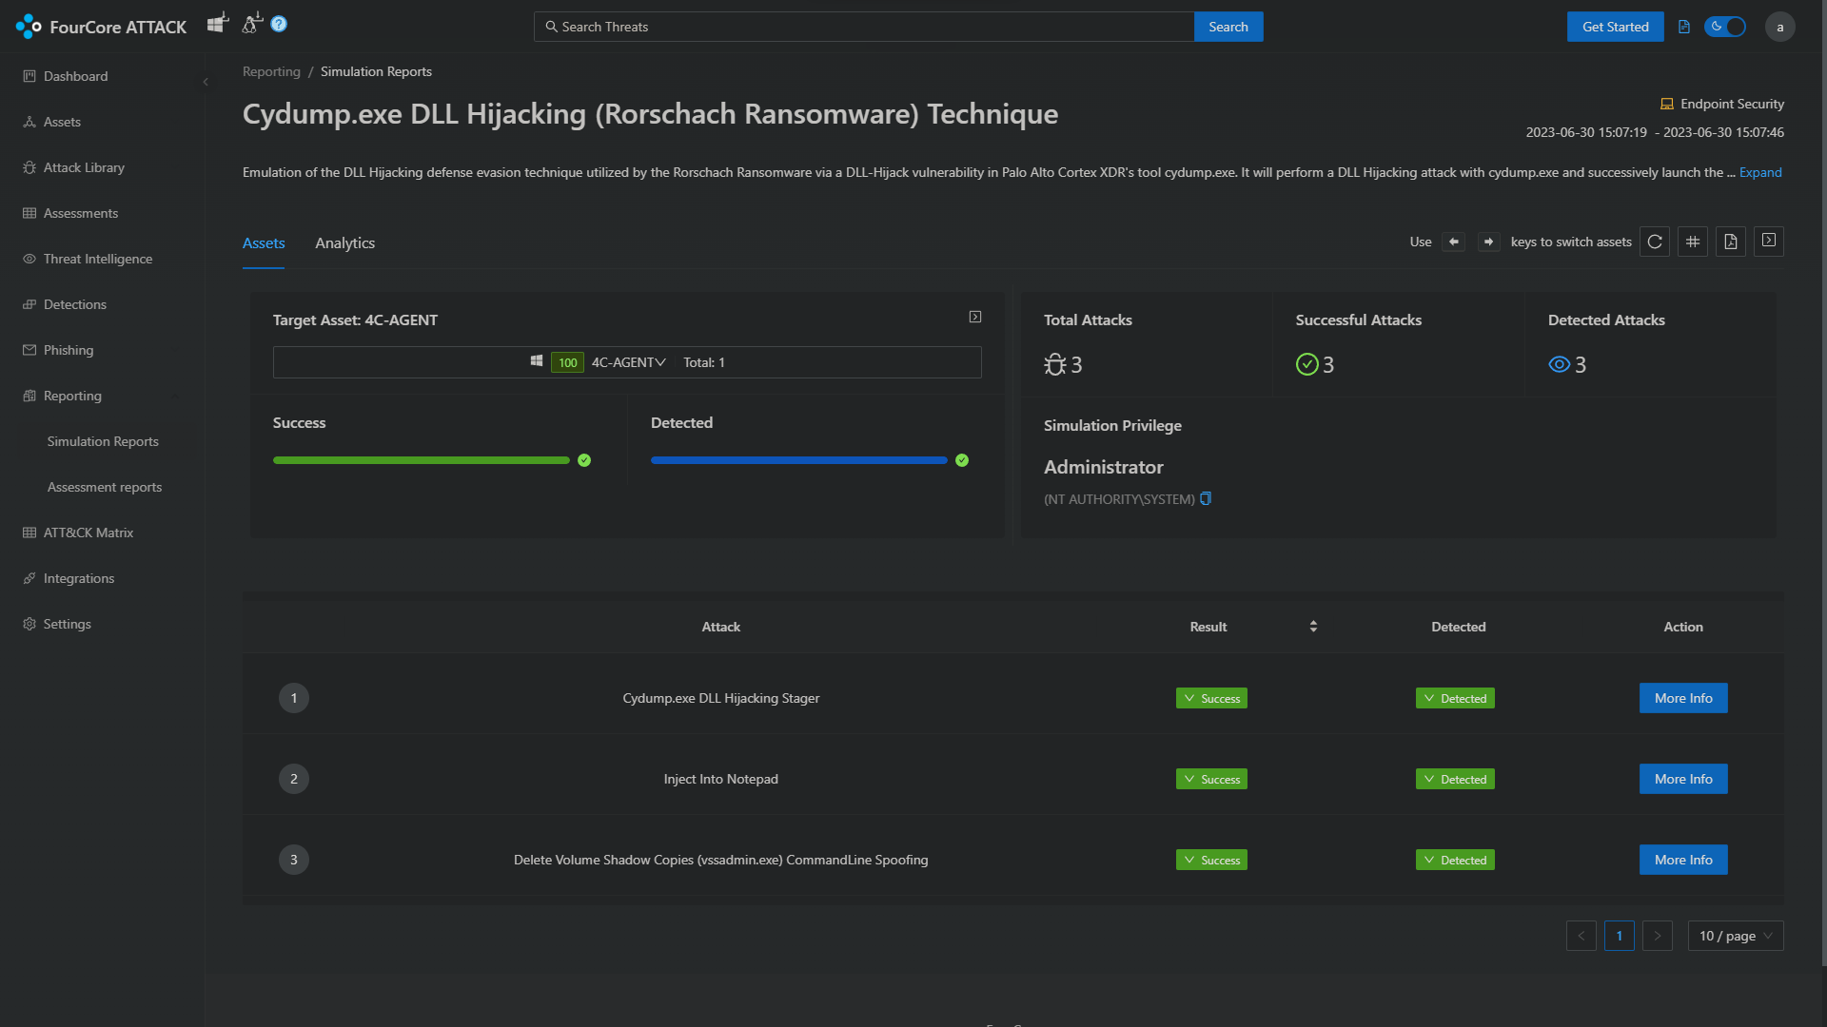Click the Total Attacks bug icon
The image size is (1827, 1027).
click(1054, 364)
